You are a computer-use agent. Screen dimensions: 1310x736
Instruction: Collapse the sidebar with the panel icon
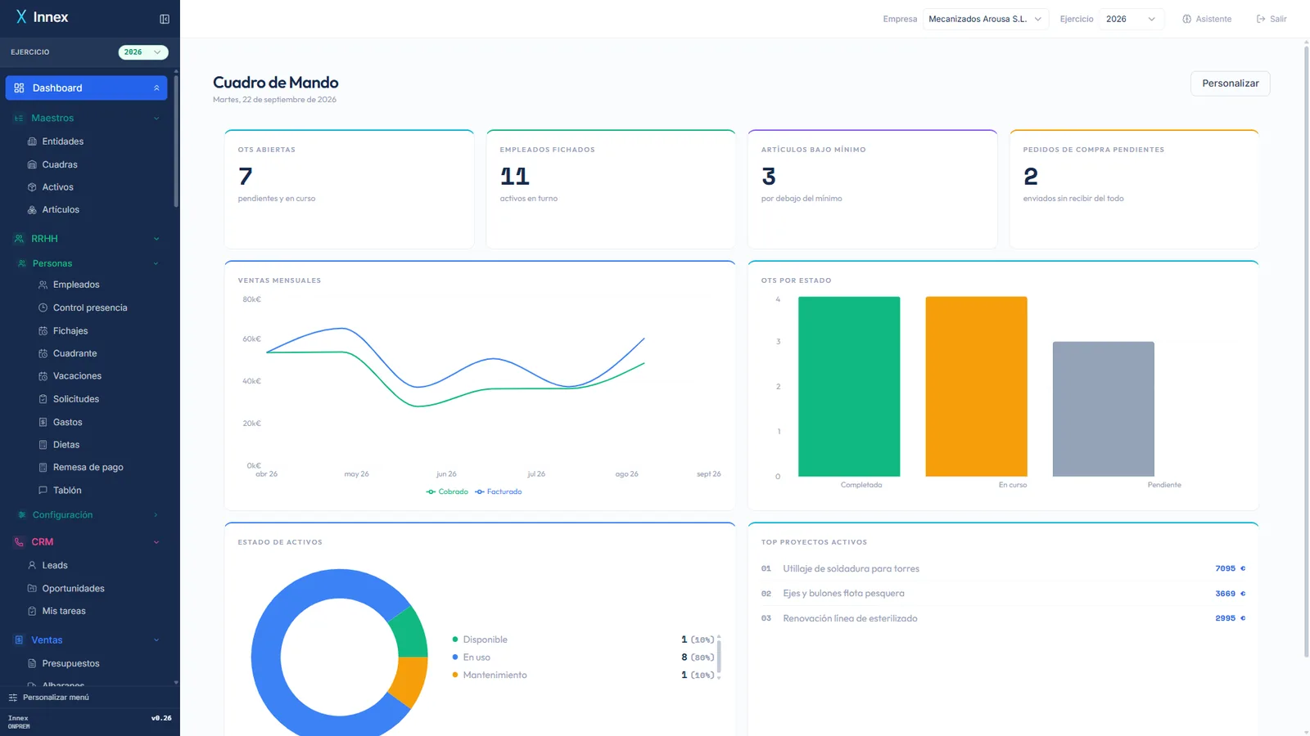165,19
